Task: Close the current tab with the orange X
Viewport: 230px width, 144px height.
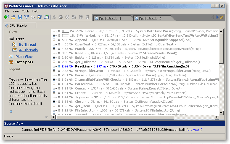Action: (x=222, y=17)
